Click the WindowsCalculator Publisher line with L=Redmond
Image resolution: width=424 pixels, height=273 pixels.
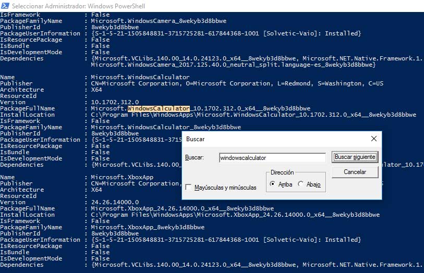click(237, 83)
